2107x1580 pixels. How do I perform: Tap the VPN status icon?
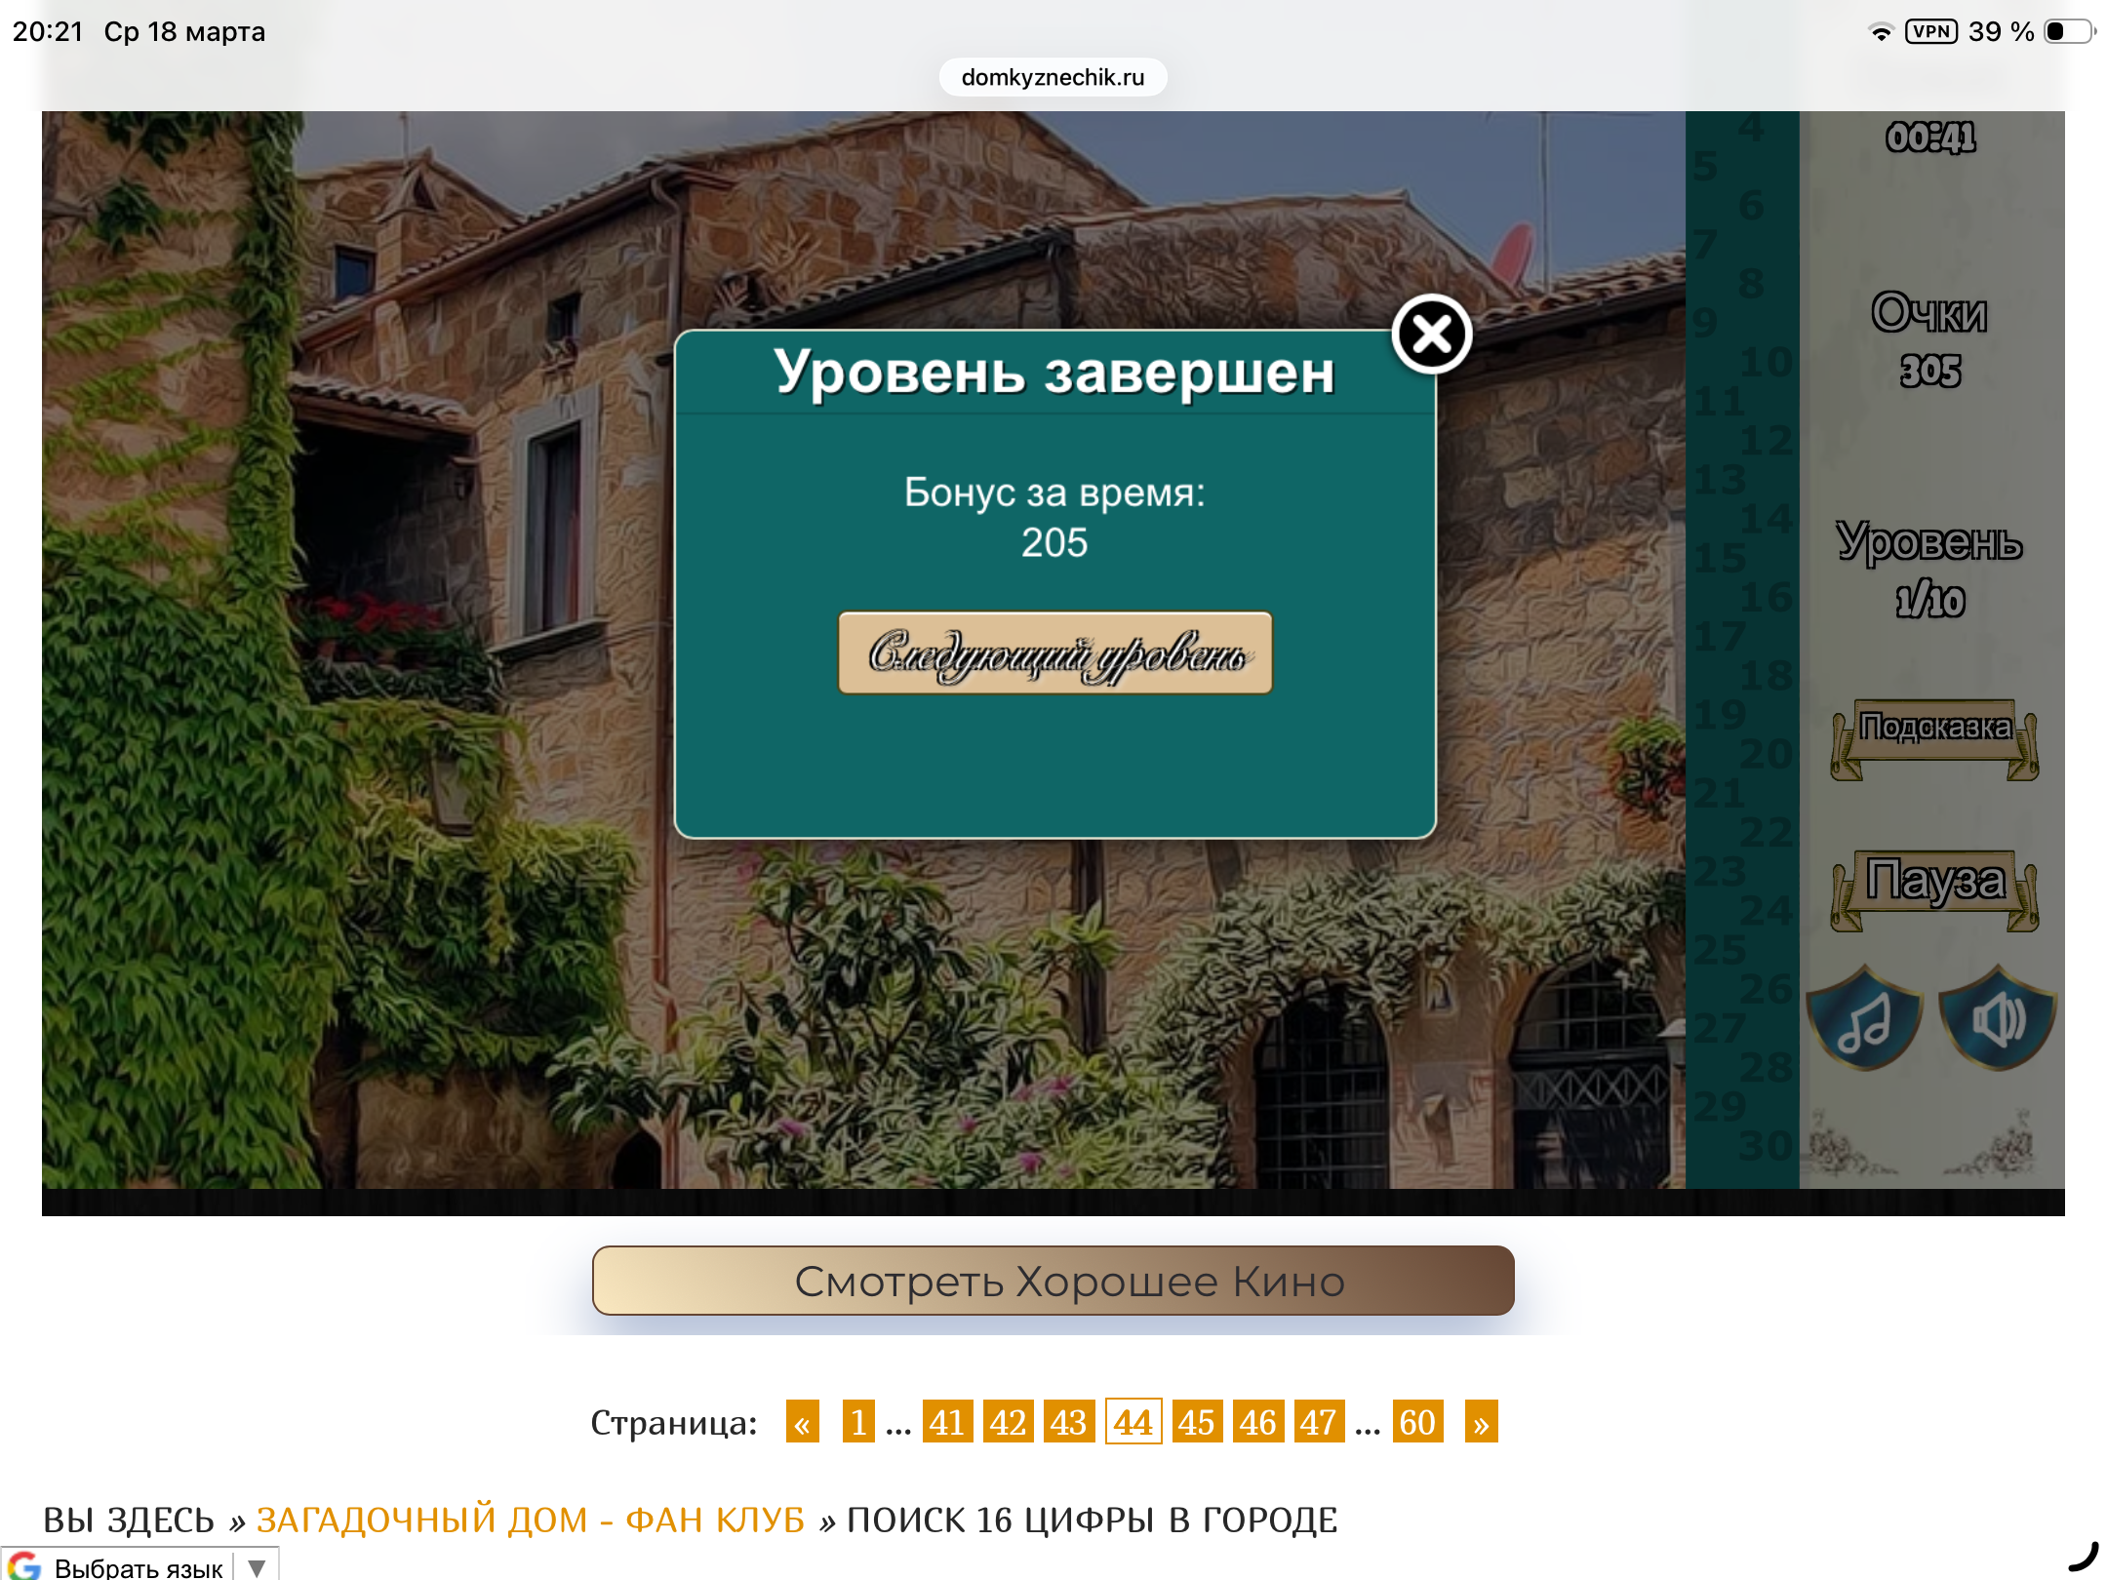(x=1930, y=31)
